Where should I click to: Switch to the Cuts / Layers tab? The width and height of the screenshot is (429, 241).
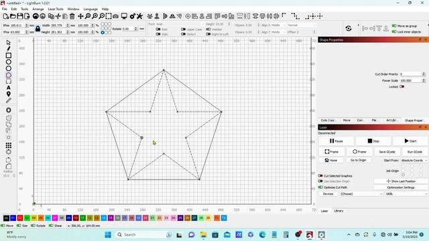click(328, 120)
